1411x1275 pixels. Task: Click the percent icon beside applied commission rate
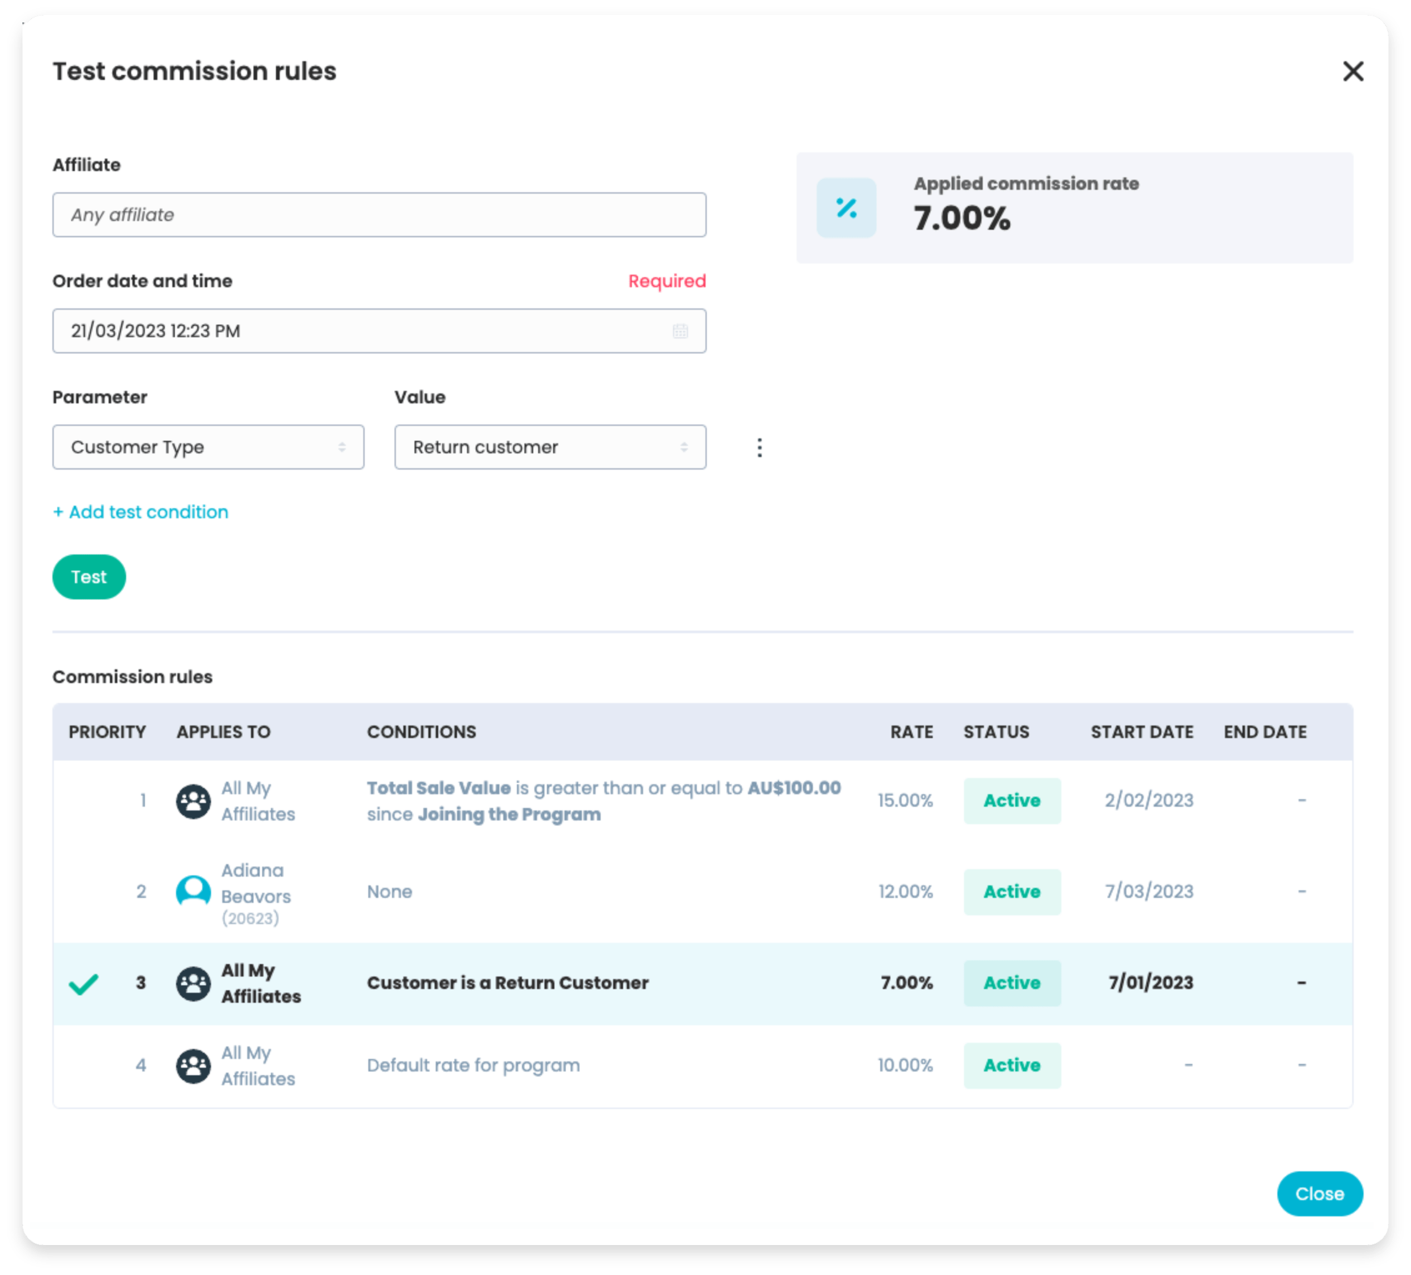[846, 208]
